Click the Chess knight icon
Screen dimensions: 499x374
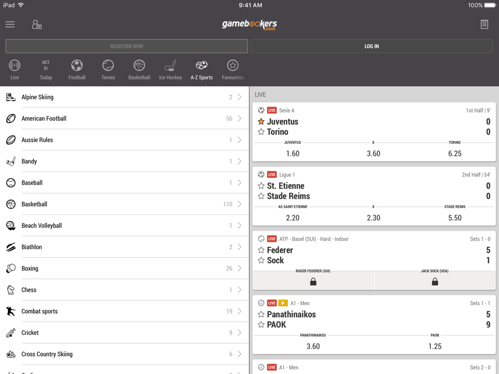pyautogui.click(x=11, y=290)
